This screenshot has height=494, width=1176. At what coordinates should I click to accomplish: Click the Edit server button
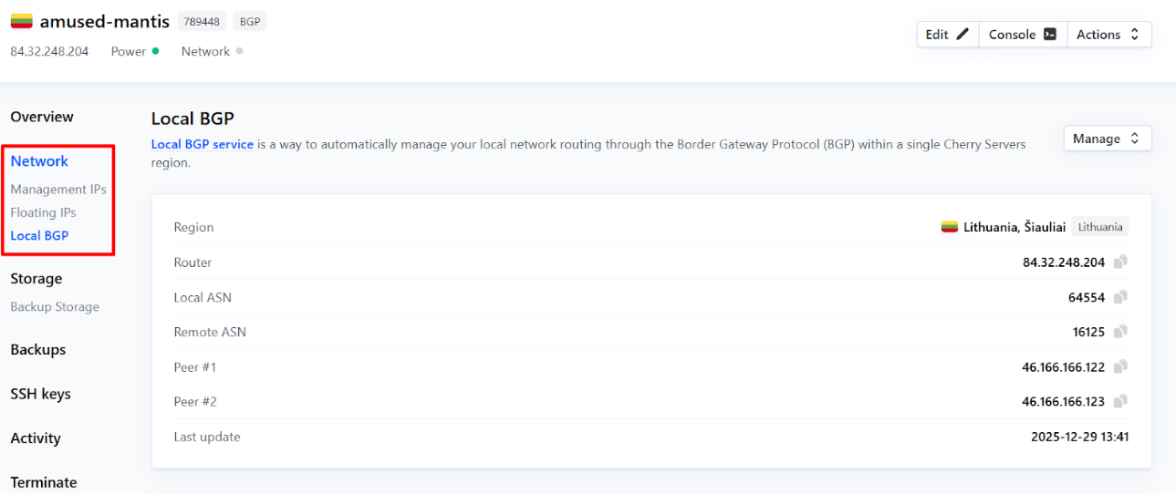coord(947,35)
